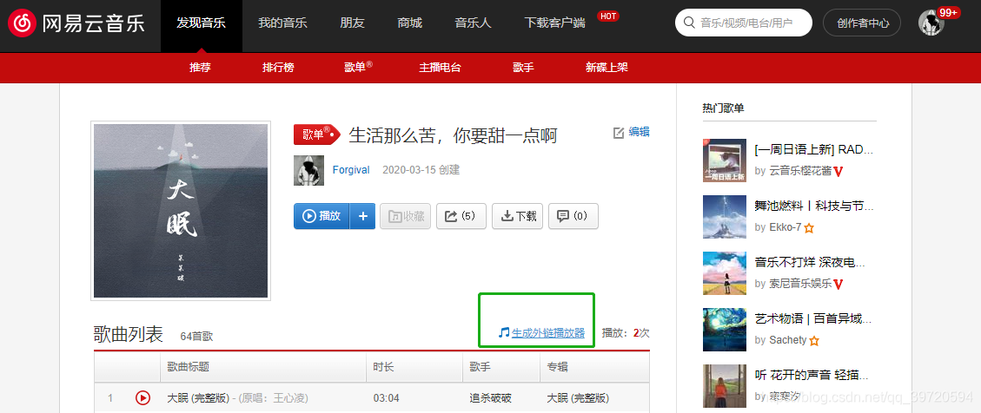Open [一周日语上新] RAD... playlist thumbnail

tap(725, 160)
